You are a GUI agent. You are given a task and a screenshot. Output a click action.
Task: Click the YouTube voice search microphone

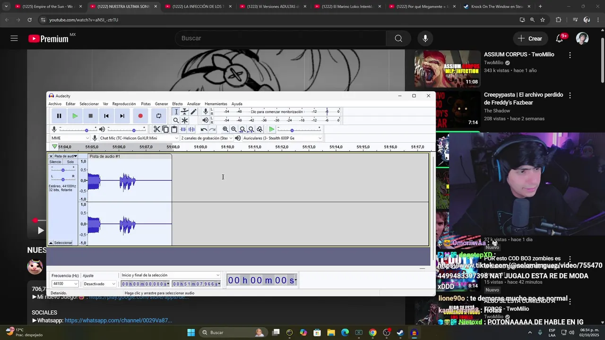(425, 39)
